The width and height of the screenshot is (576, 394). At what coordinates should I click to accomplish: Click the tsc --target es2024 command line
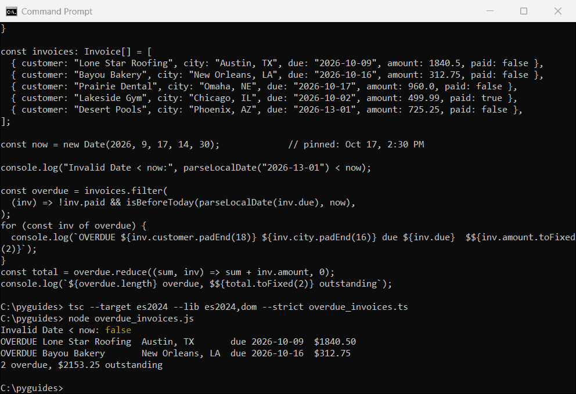tap(204, 307)
